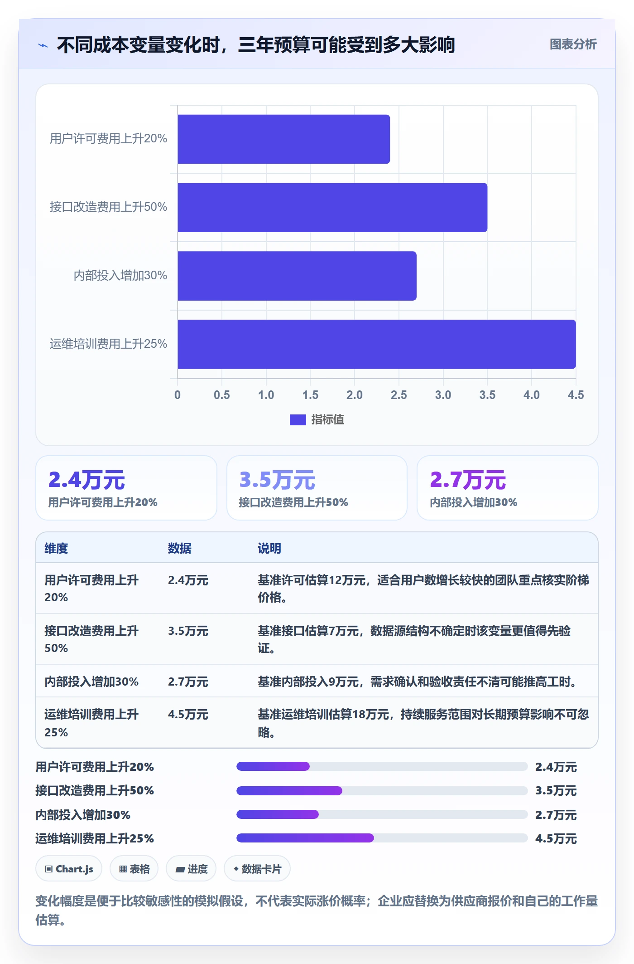Click the progress label 内部投入增加30%
The image size is (634, 964).
(83, 815)
